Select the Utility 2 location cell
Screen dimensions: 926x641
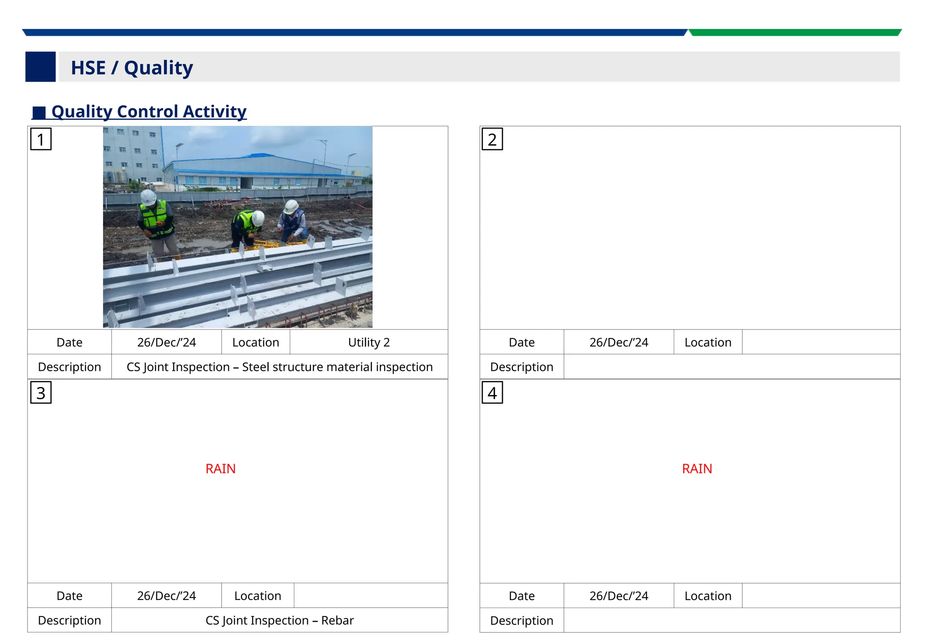[x=369, y=342]
